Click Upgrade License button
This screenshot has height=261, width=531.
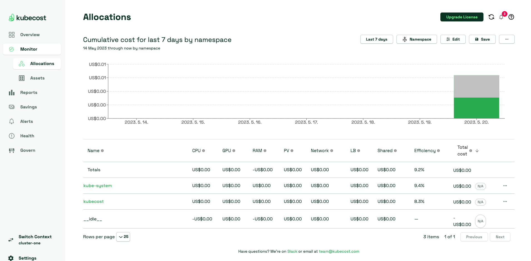462,17
